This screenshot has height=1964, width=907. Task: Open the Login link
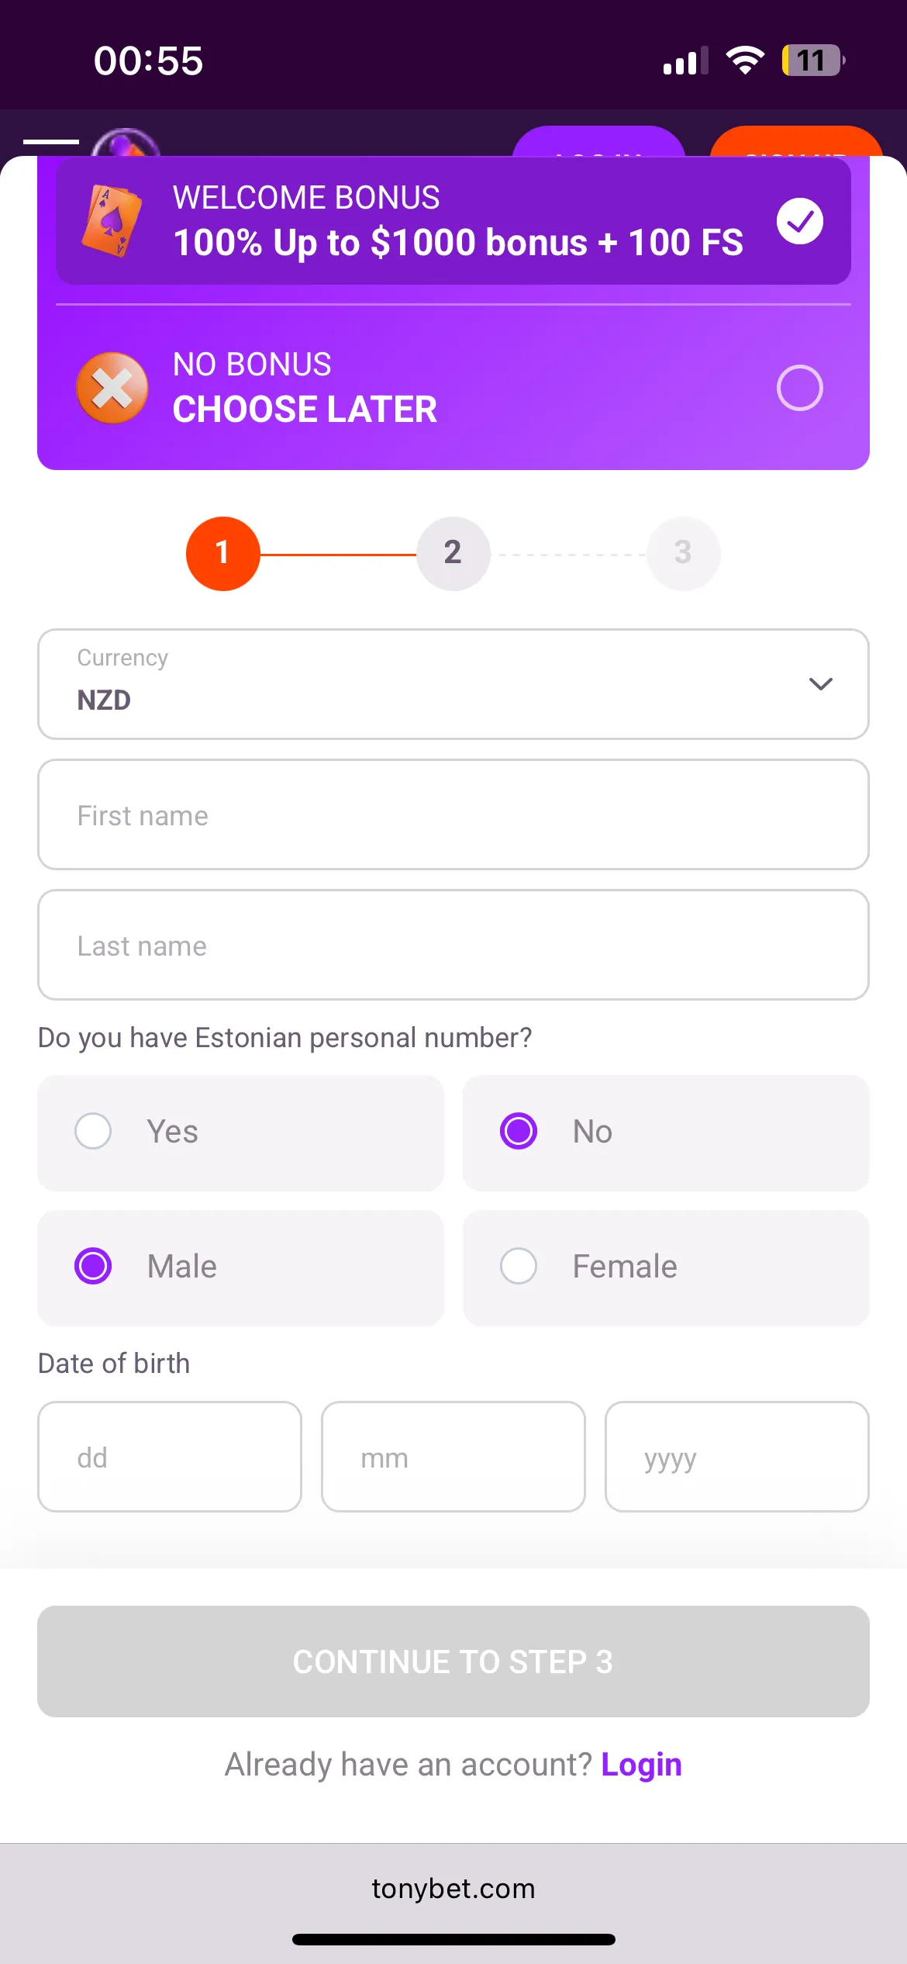pyautogui.click(x=641, y=1765)
